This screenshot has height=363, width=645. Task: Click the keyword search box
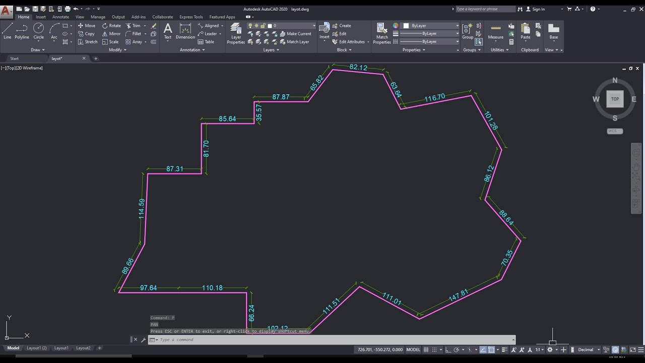click(x=485, y=9)
